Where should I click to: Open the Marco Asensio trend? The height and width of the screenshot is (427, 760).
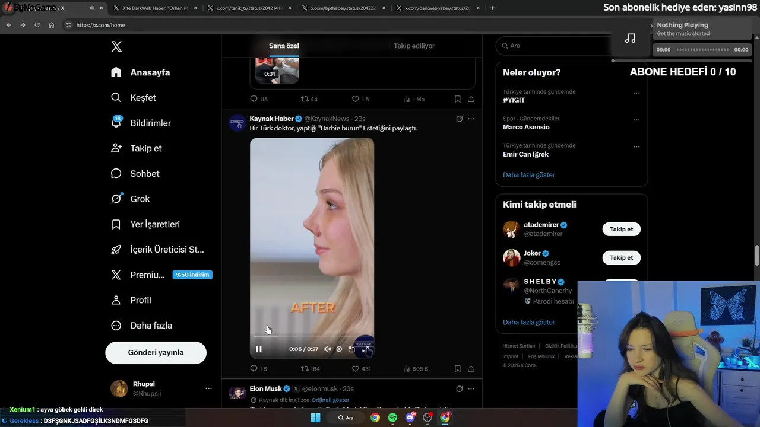(526, 127)
